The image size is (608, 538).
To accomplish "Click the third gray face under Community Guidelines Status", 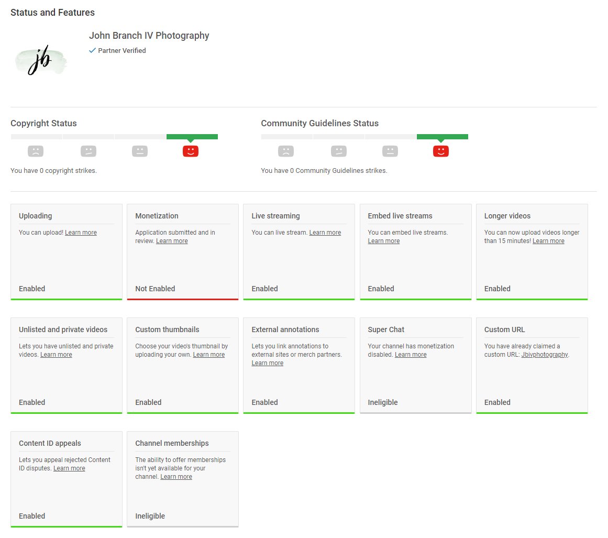I will coord(390,151).
